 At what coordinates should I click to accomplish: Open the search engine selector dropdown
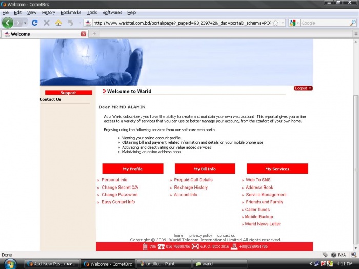(x=294, y=23)
